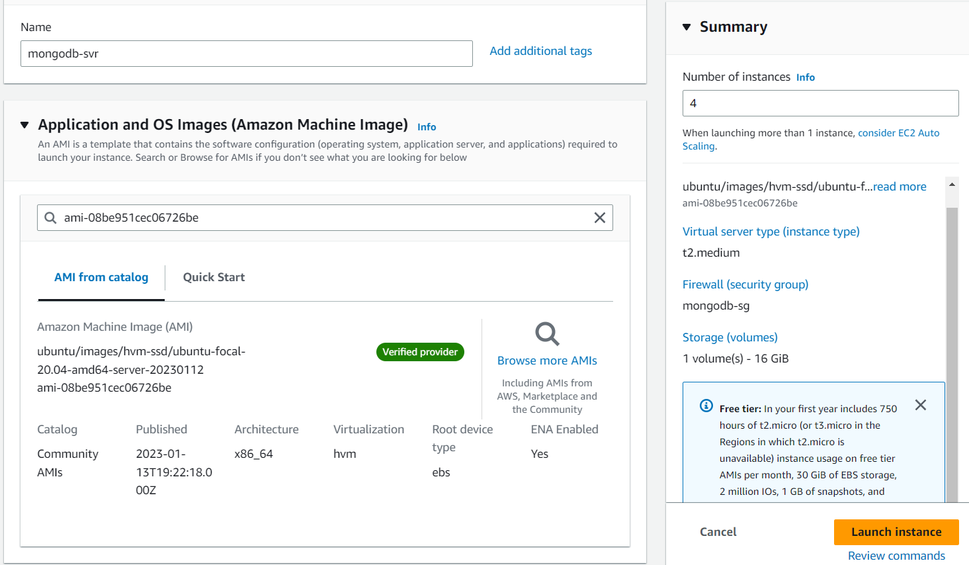Open Virtual server type (instance type) link
The width and height of the screenshot is (969, 565).
point(771,232)
